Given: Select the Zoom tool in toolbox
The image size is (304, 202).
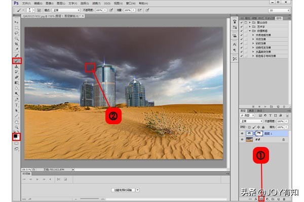Looking at the screenshot, I should coord(17,127).
